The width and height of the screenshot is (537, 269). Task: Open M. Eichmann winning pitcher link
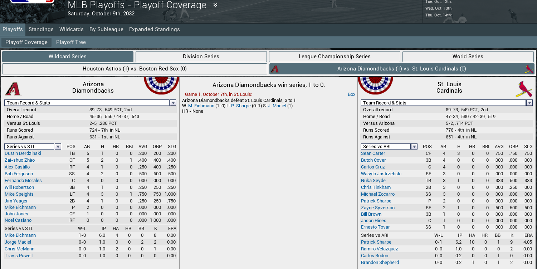201,106
